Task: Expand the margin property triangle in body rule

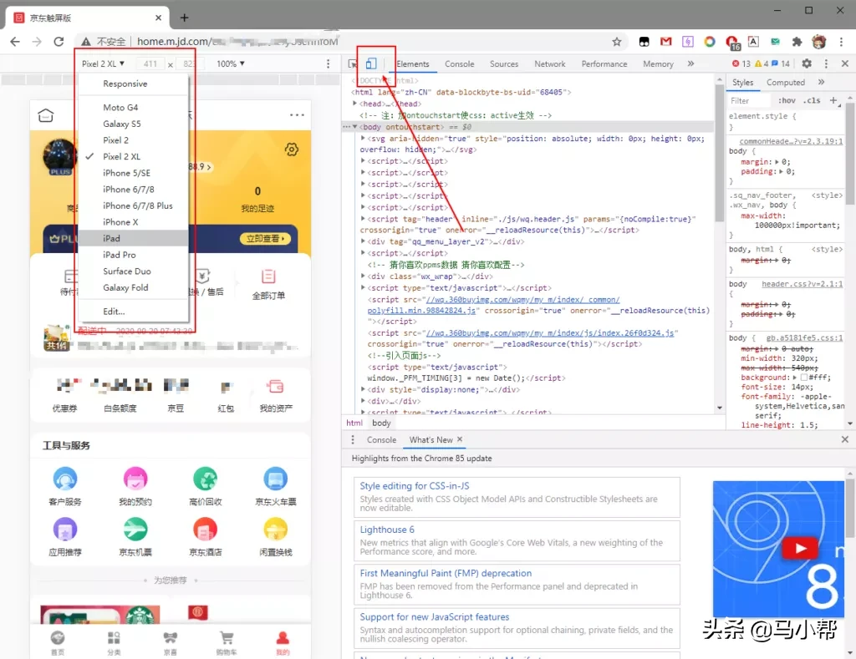Action: [x=777, y=162]
